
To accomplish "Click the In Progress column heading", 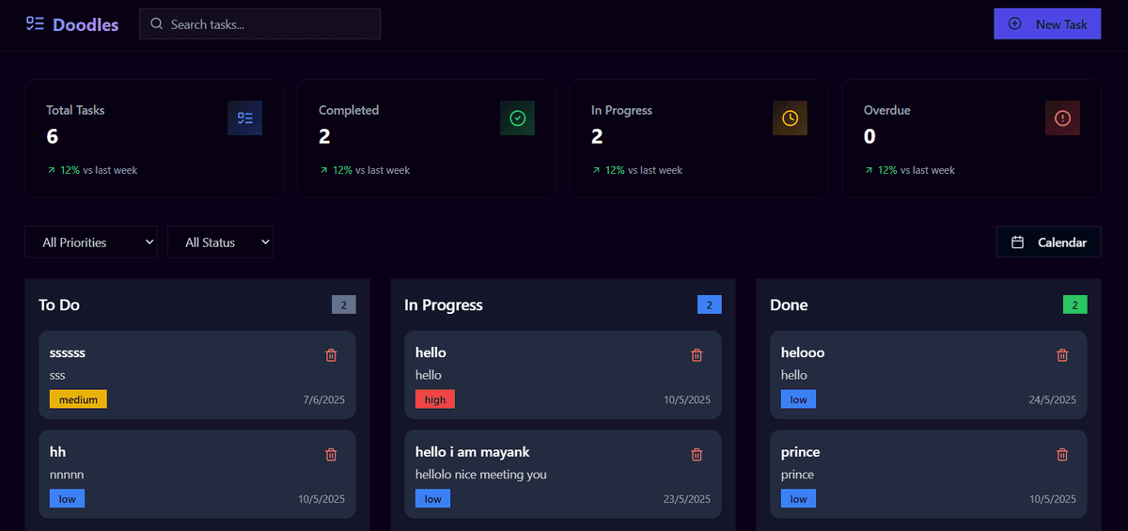I will pyautogui.click(x=444, y=305).
